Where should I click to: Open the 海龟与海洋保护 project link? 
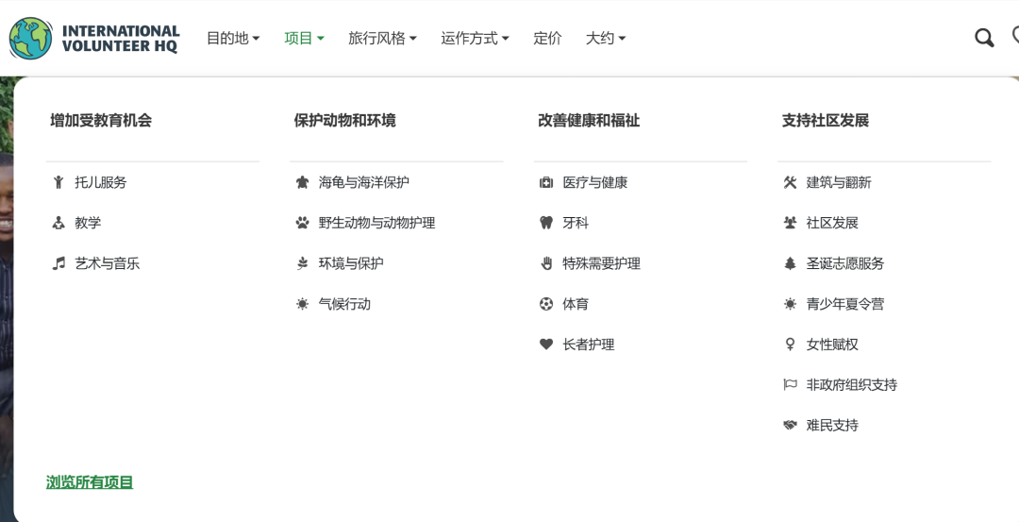point(364,182)
